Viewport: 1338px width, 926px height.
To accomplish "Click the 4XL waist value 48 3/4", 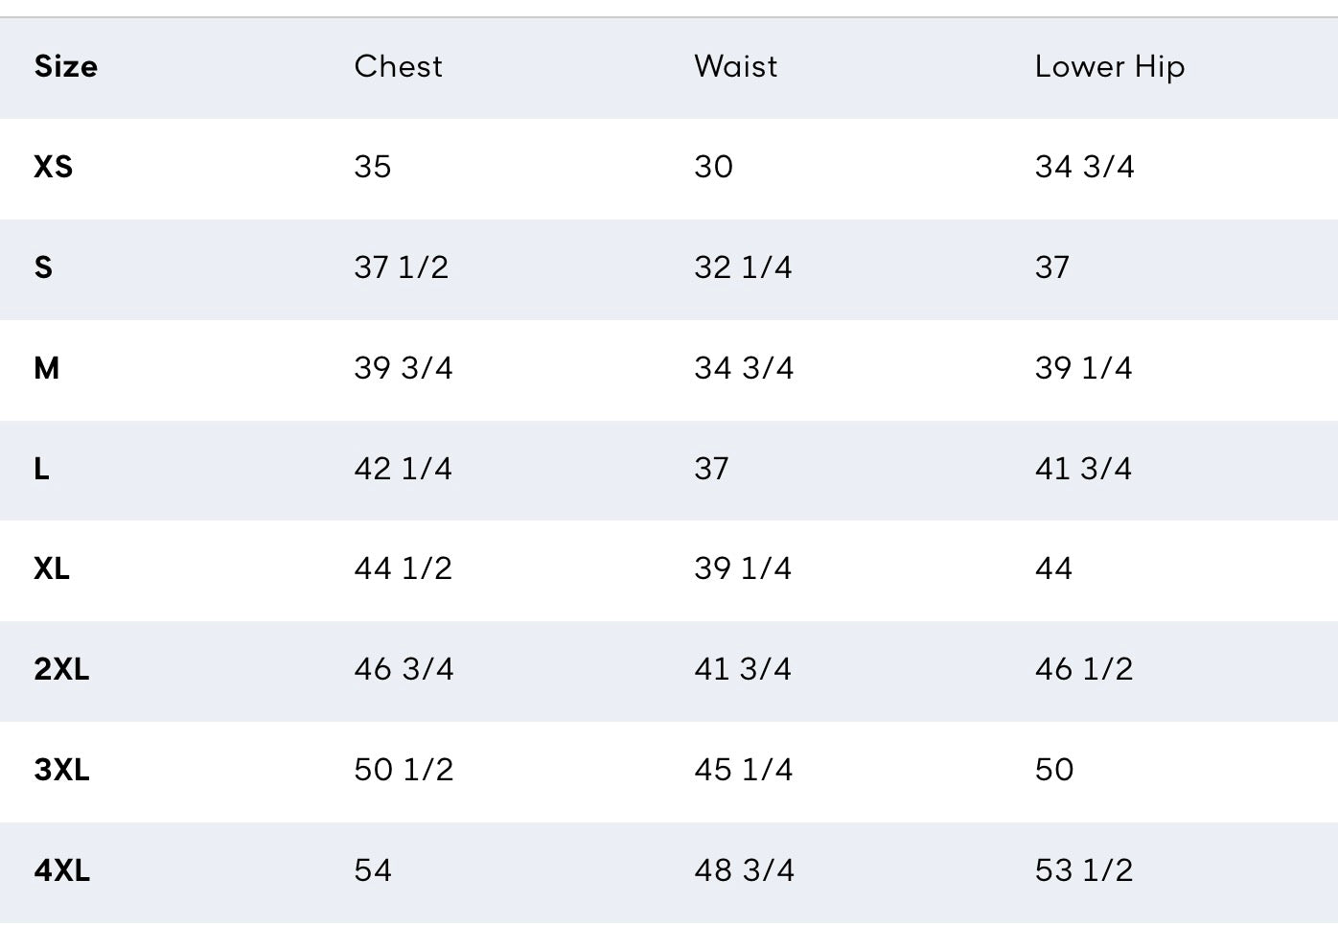I will point(744,870).
